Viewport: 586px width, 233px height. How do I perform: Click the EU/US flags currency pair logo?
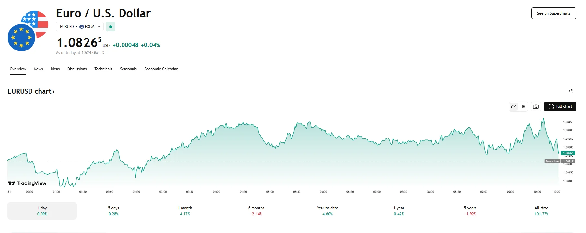point(28,31)
